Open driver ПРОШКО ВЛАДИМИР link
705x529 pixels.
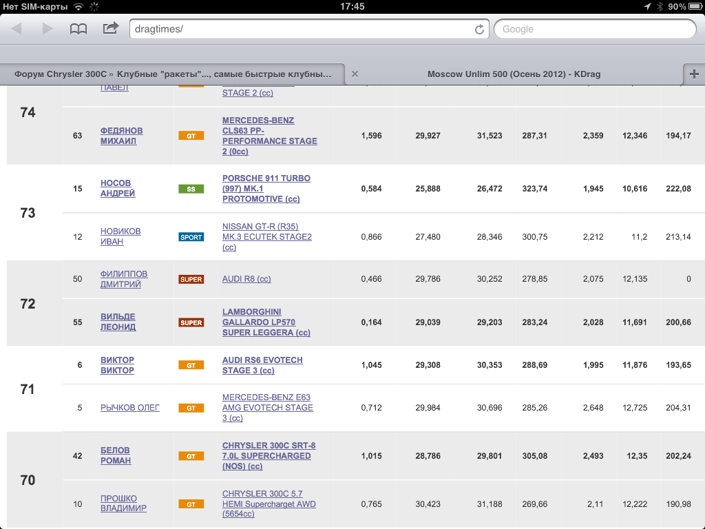[x=123, y=504]
